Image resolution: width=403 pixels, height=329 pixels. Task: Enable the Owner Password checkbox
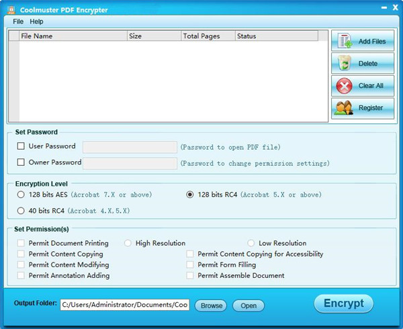click(x=21, y=162)
